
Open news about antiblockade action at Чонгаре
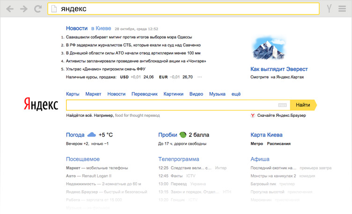(x=136, y=61)
